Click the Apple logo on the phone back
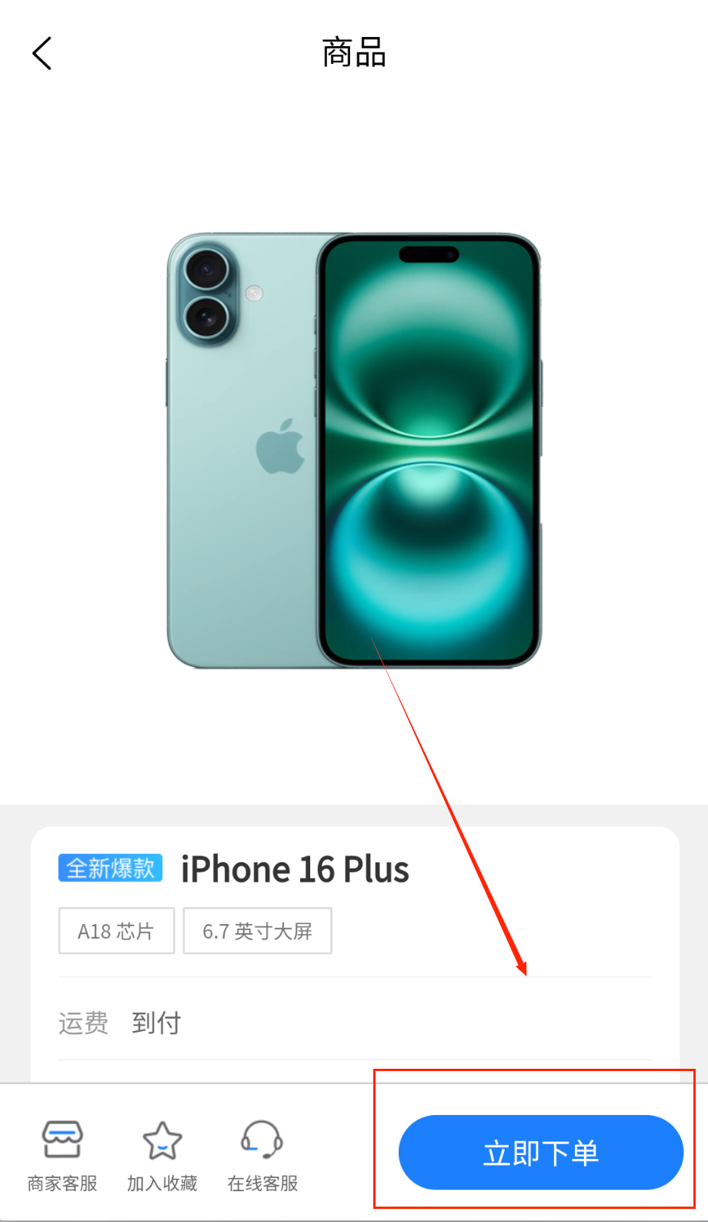The height and width of the screenshot is (1222, 708). pos(280,447)
